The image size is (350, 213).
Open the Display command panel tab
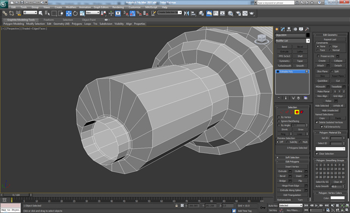coord(301,29)
